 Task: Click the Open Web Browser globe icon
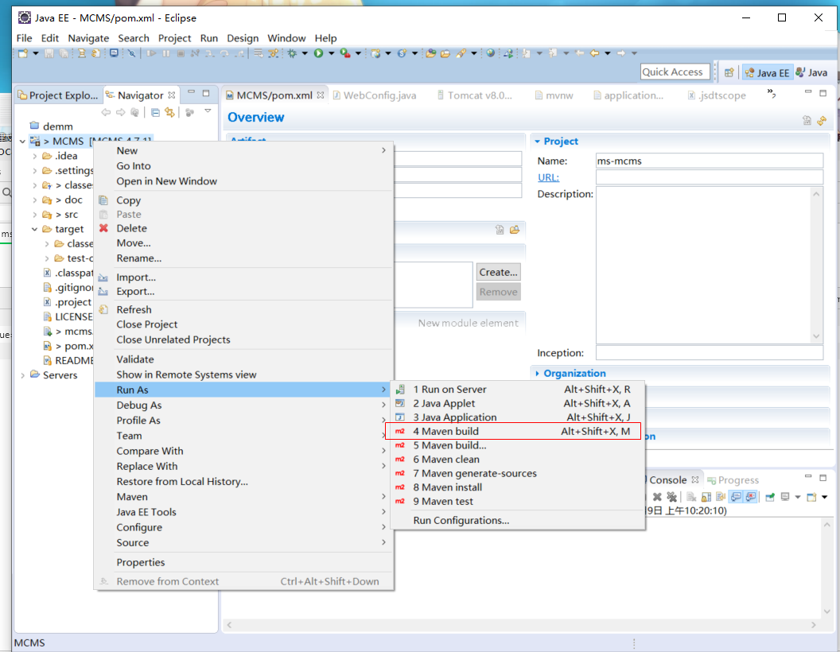[490, 53]
